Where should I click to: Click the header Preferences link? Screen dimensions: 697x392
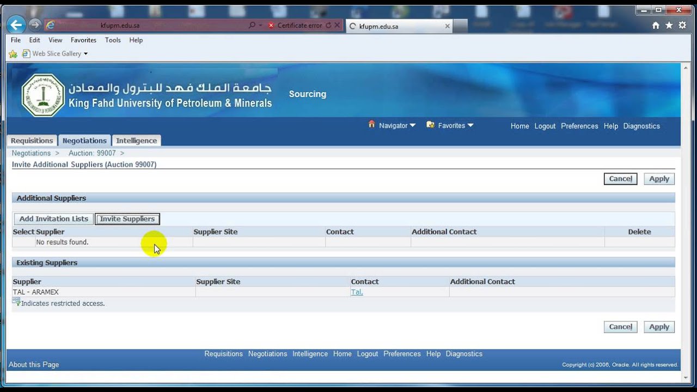point(579,126)
